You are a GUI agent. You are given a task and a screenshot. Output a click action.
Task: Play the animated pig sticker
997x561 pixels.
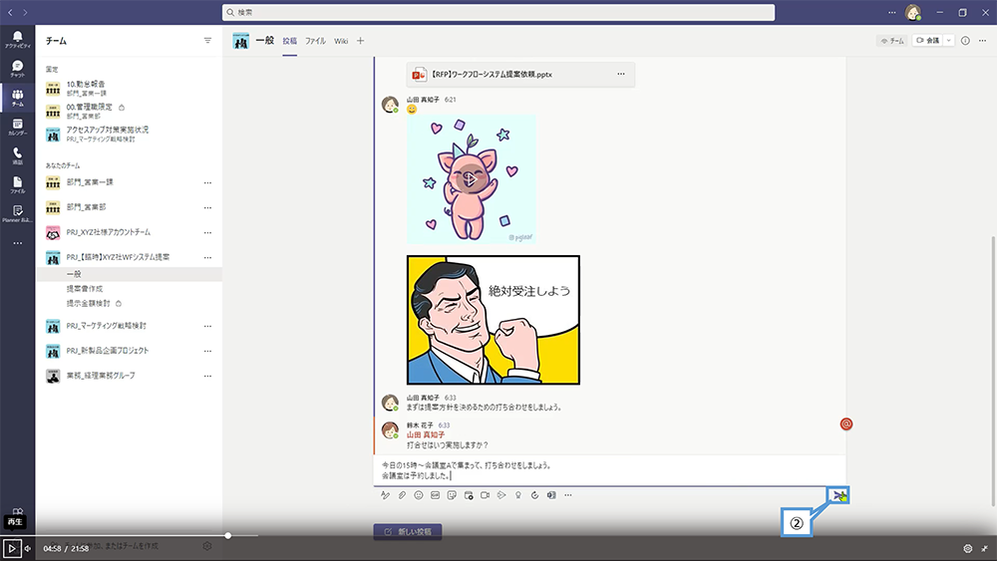tap(471, 179)
